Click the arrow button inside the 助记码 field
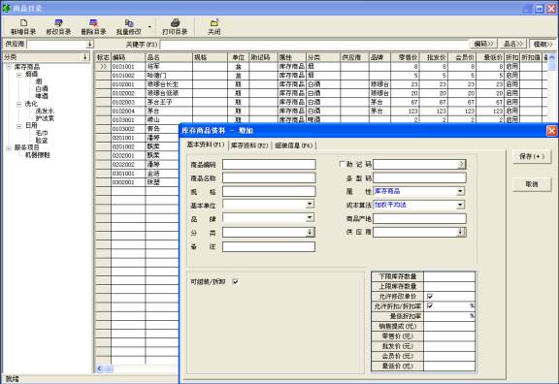The image size is (559, 384). [x=461, y=164]
